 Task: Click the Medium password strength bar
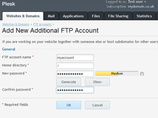117,73
